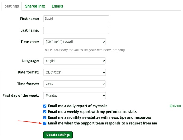
Task: Click the Time zone dropdown chevron arrow
Action: [104, 42]
